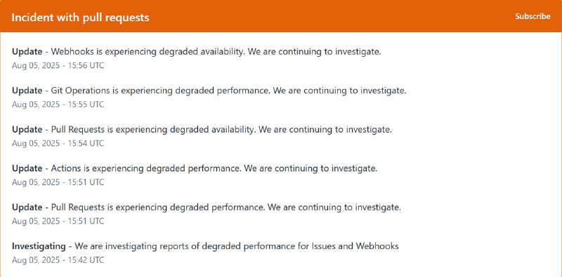Select the Pull Requests degraded performance update
This screenshot has width=562, height=277.
pyautogui.click(x=207, y=208)
